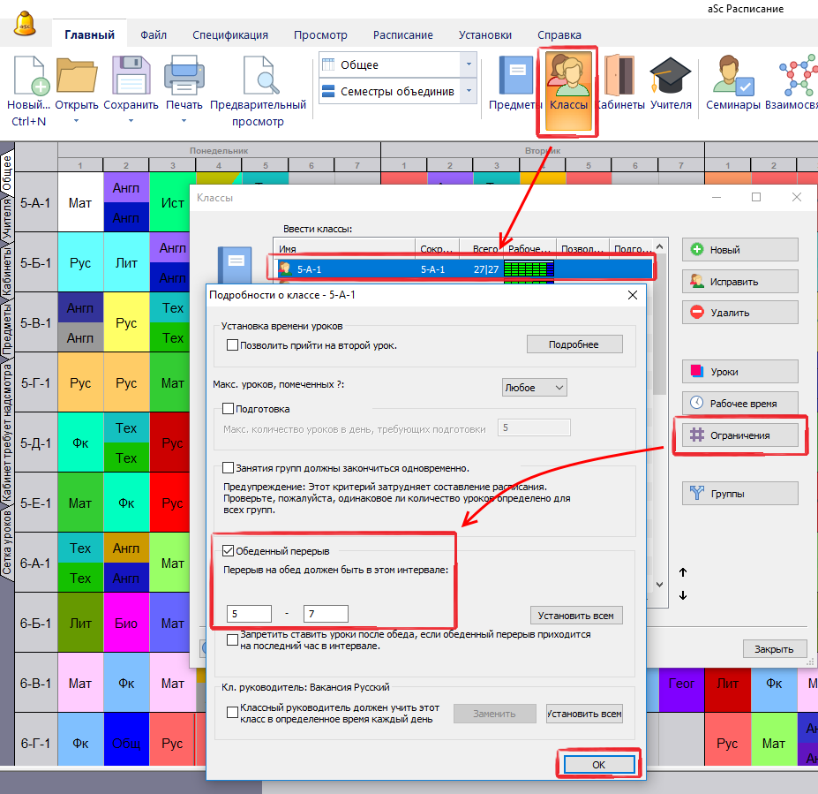Open the Кабинеты door icon
The image size is (818, 794).
tap(619, 77)
